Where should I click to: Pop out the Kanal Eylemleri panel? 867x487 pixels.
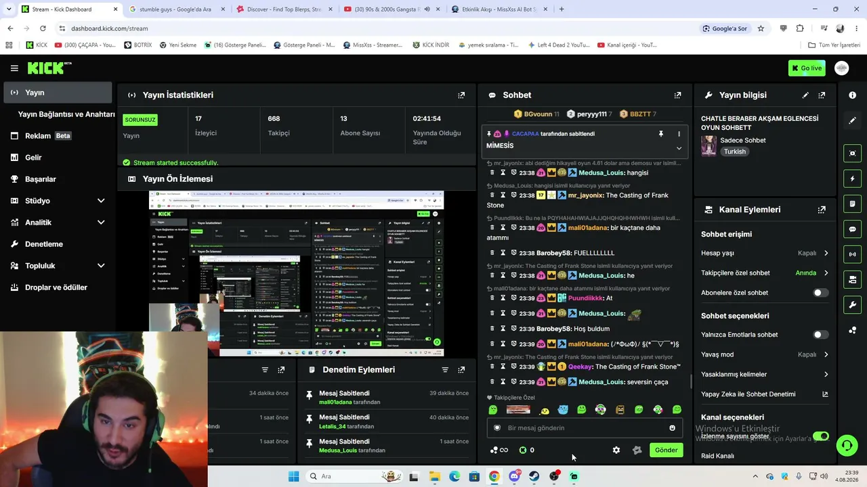(822, 210)
